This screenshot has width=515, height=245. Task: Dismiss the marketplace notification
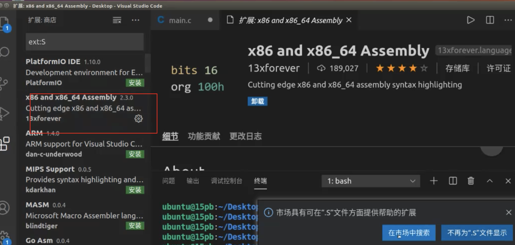pyautogui.click(x=509, y=212)
